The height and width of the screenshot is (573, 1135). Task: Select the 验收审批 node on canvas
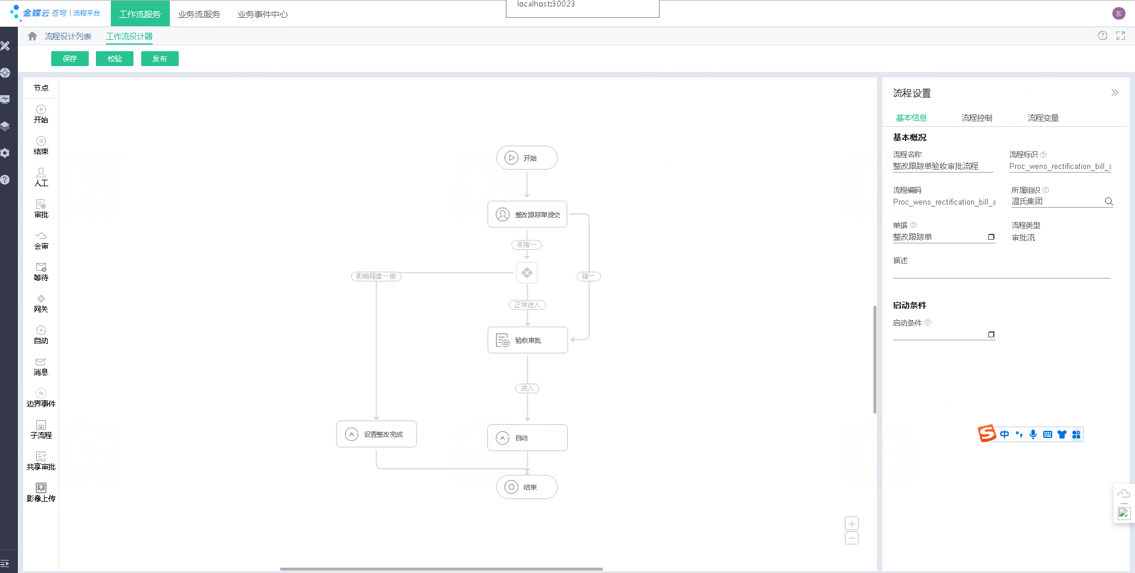(x=527, y=340)
